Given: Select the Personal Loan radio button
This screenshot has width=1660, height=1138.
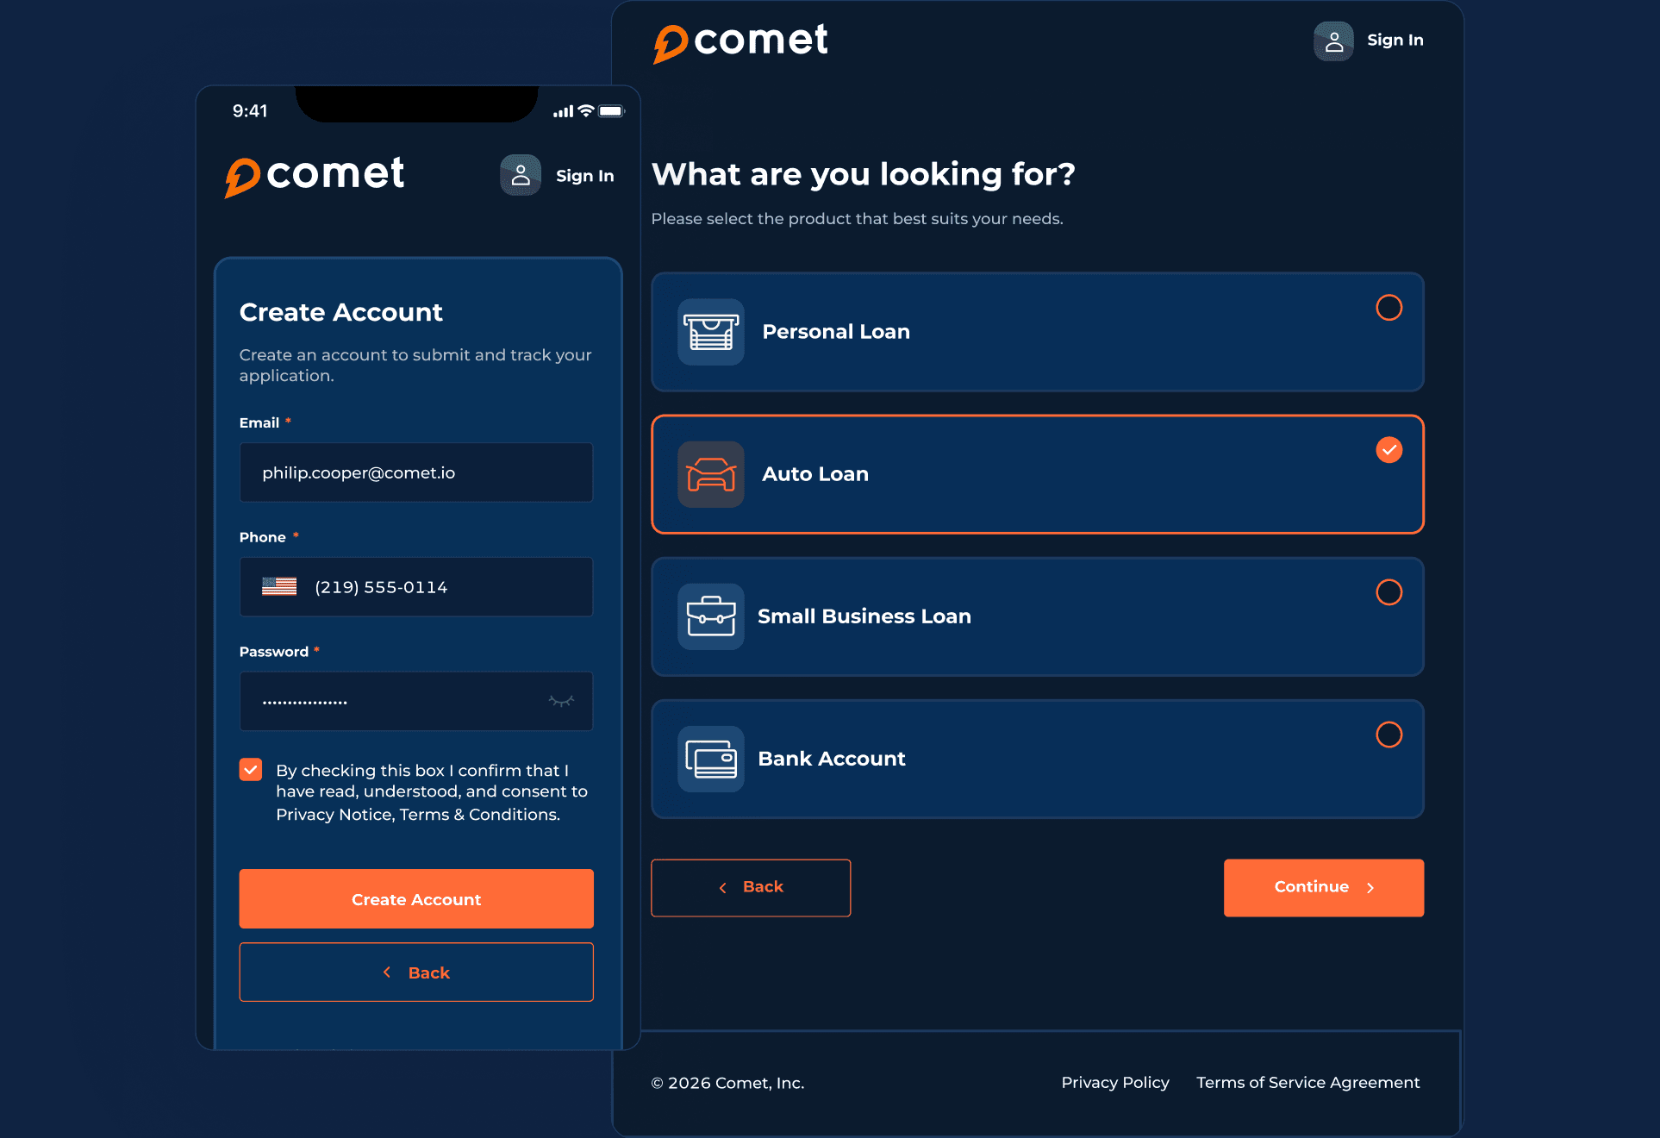Looking at the screenshot, I should (x=1389, y=308).
